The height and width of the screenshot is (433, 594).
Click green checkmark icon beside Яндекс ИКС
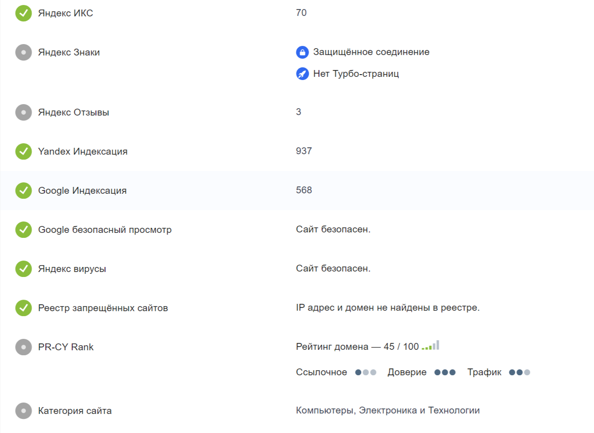tap(24, 13)
